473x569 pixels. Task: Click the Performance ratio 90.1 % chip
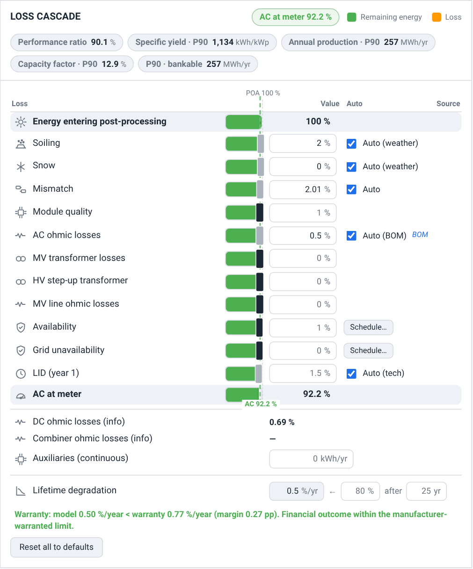67,43
